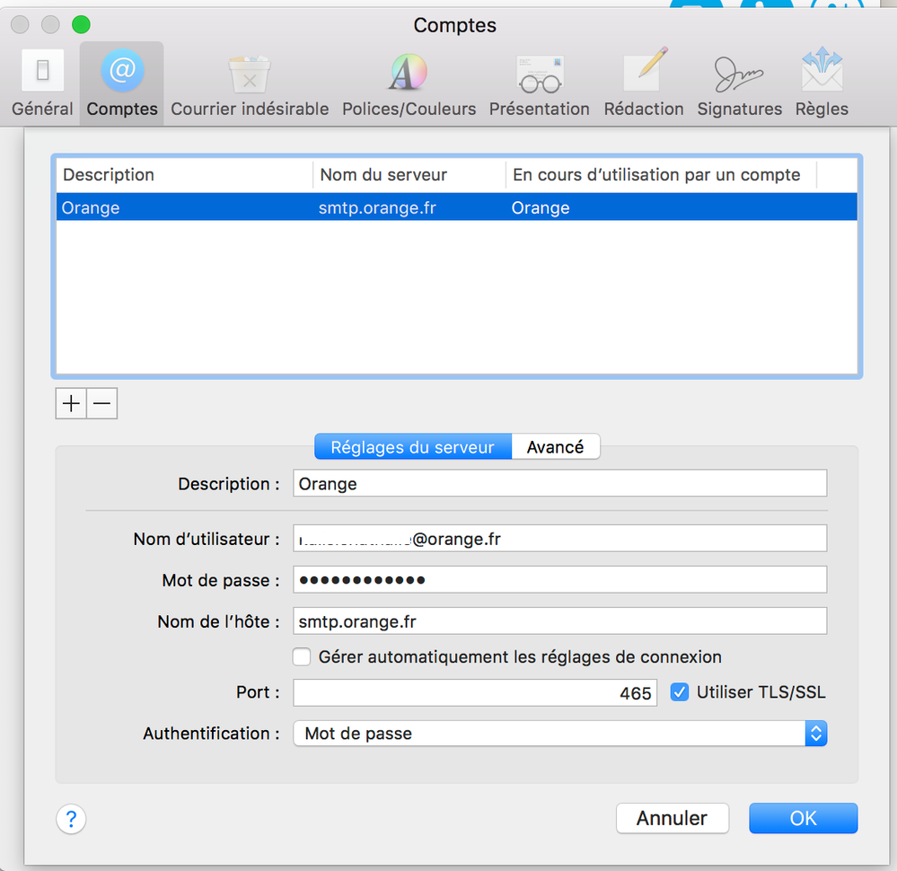Click smtp.orange.fr cell in server list

pos(377,207)
